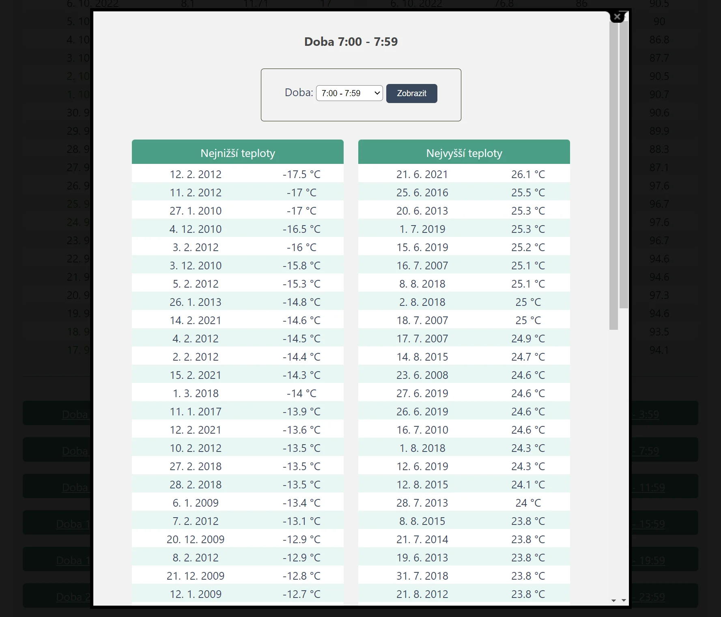This screenshot has width=721, height=617.
Task: Select the 21. 6. 2021 date cell
Action: tap(422, 174)
